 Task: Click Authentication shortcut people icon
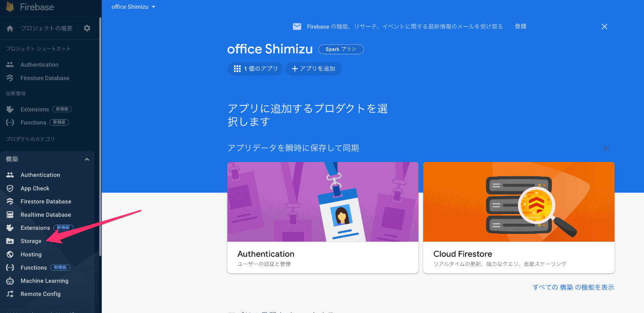point(10,65)
